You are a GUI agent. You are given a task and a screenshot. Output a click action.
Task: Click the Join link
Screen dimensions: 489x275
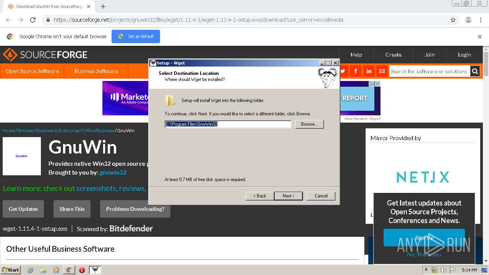pyautogui.click(x=429, y=55)
